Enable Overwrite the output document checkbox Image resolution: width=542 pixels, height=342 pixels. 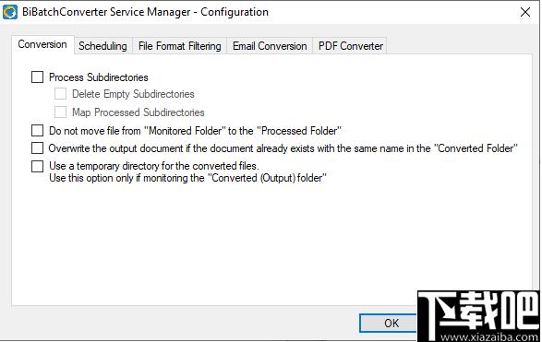click(x=37, y=148)
